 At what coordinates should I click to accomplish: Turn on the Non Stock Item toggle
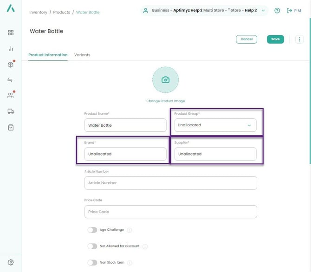point(92,263)
